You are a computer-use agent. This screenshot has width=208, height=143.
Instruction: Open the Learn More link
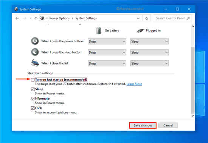(x=134, y=84)
